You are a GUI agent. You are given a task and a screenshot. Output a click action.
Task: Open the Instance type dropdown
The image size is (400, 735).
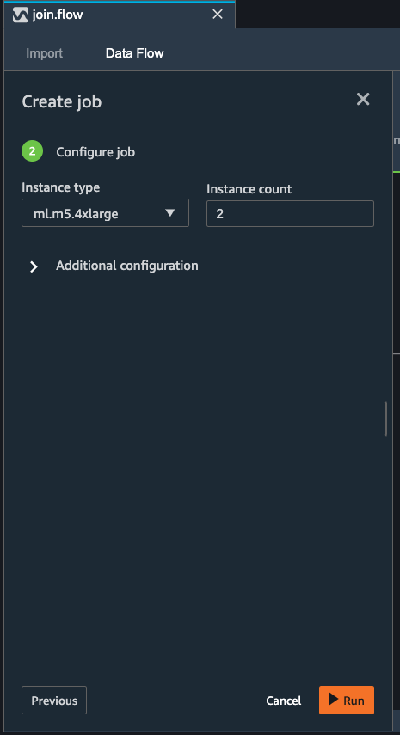(x=106, y=213)
